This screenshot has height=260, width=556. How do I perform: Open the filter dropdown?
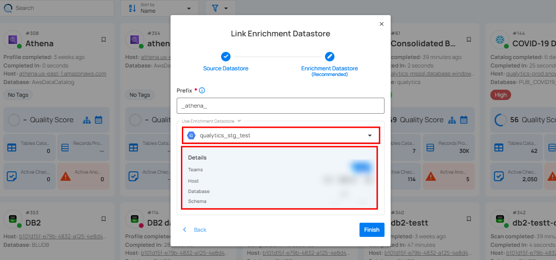pyautogui.click(x=220, y=8)
